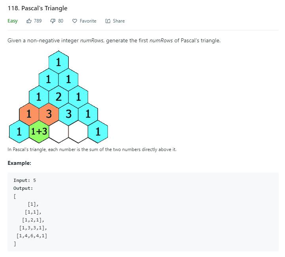Click the 789 likes count
285x257 pixels.
pos(38,21)
